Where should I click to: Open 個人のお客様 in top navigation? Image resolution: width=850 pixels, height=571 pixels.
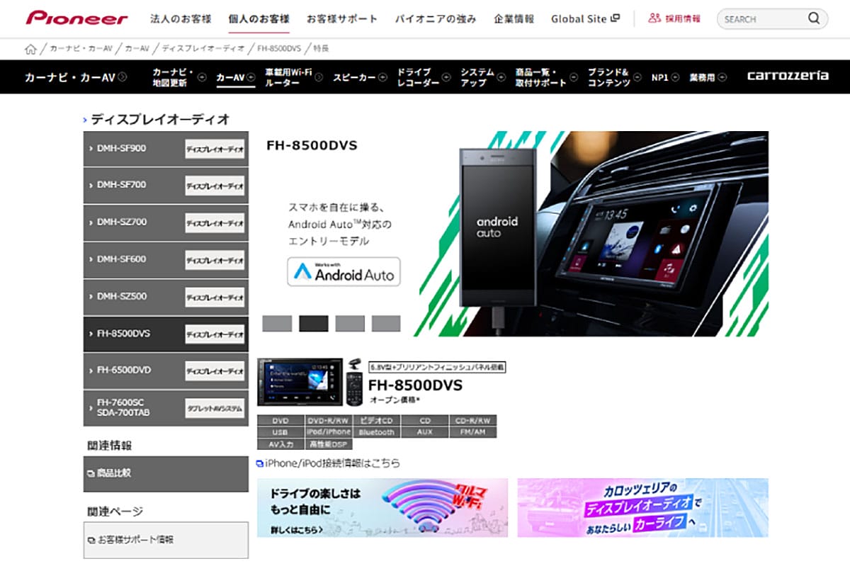[259, 19]
